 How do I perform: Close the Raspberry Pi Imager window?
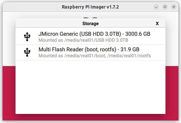point(174,7)
